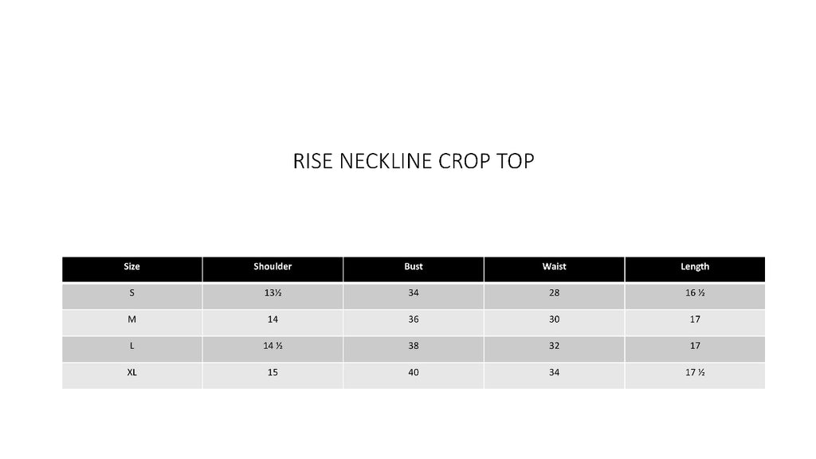816x459 pixels.
Task: Click the RISE NECKLINE CROP TOP title
Action: pos(414,162)
